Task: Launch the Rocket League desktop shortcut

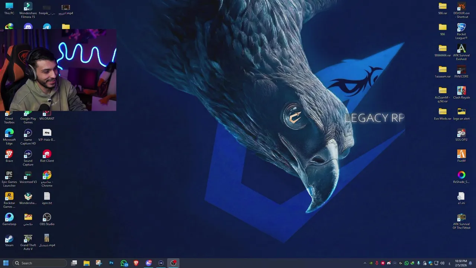Action: (x=461, y=32)
